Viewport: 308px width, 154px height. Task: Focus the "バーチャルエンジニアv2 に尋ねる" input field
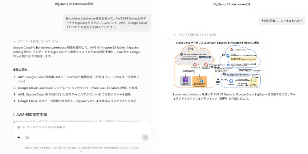click(82, 127)
